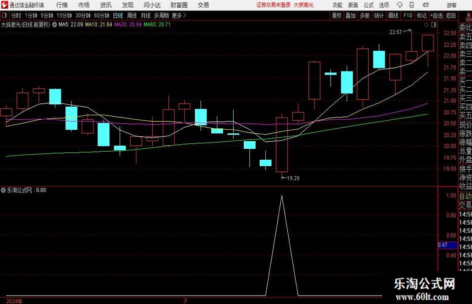Screen dimensions: 472x304
Task: Click the 叠加 overlay button
Action: pyautogui.click(x=351, y=15)
